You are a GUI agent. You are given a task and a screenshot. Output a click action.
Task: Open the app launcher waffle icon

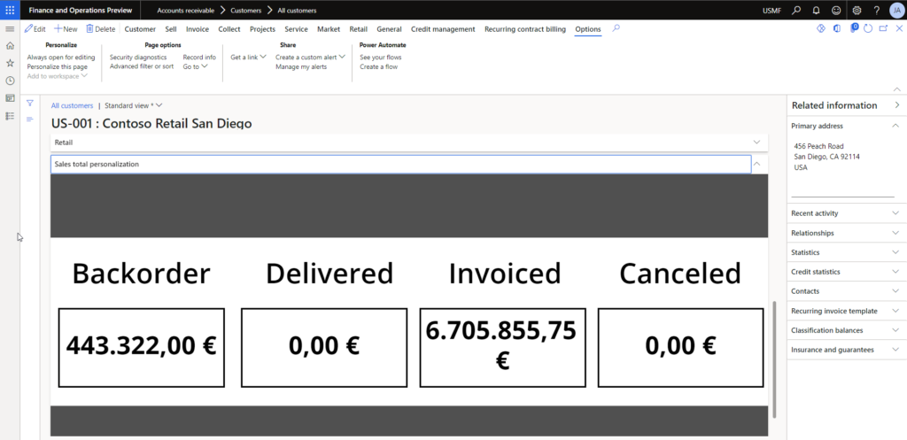point(10,10)
